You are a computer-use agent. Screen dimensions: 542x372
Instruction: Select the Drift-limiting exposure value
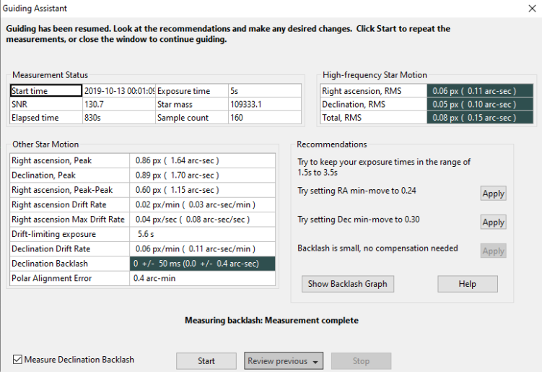(203, 235)
